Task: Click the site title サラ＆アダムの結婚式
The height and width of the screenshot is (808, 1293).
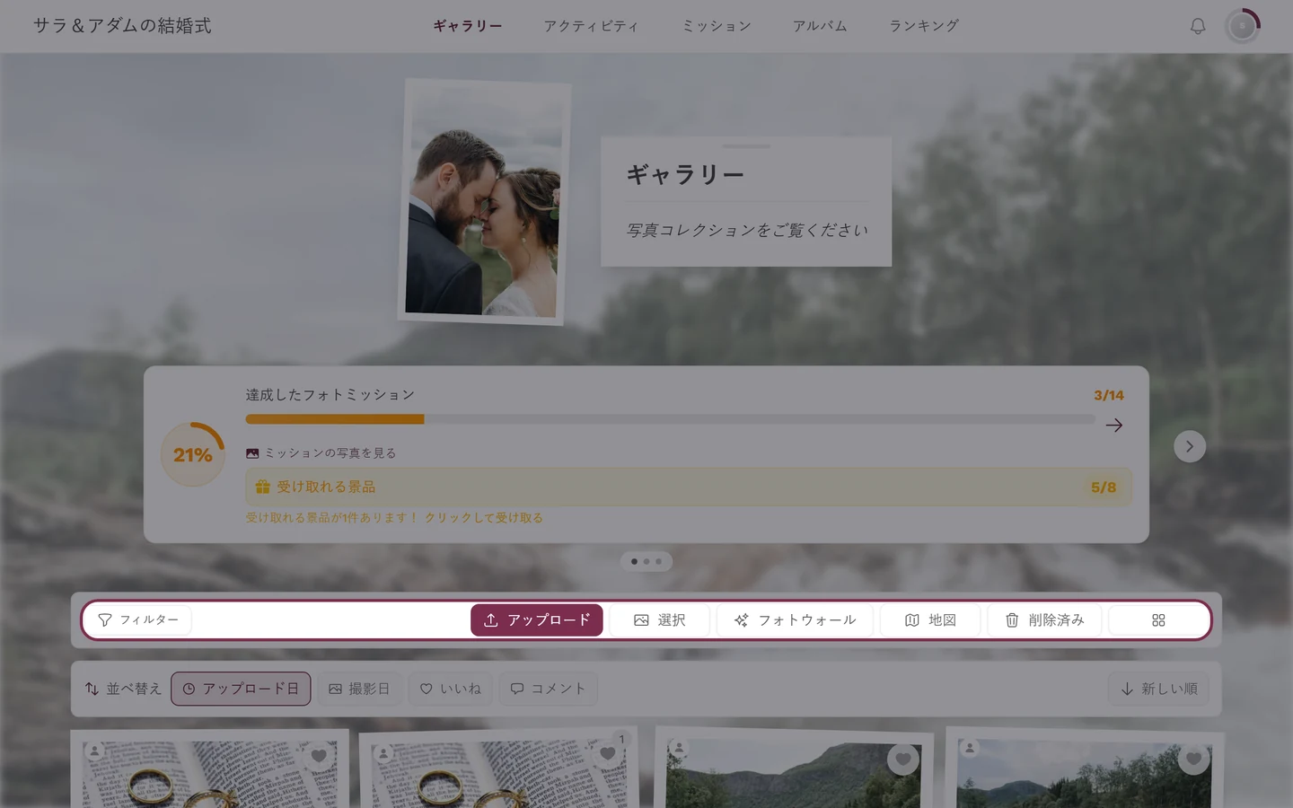Action: pos(122,26)
